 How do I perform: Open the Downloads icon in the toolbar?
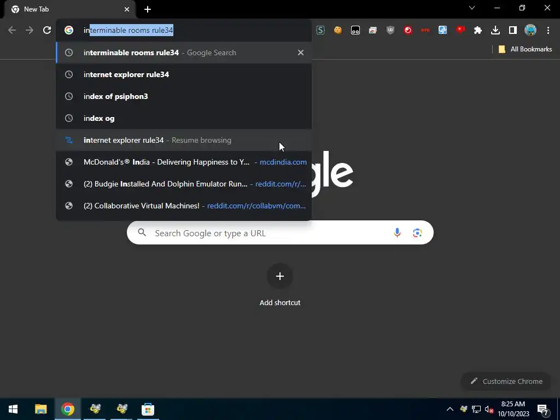[495, 31]
